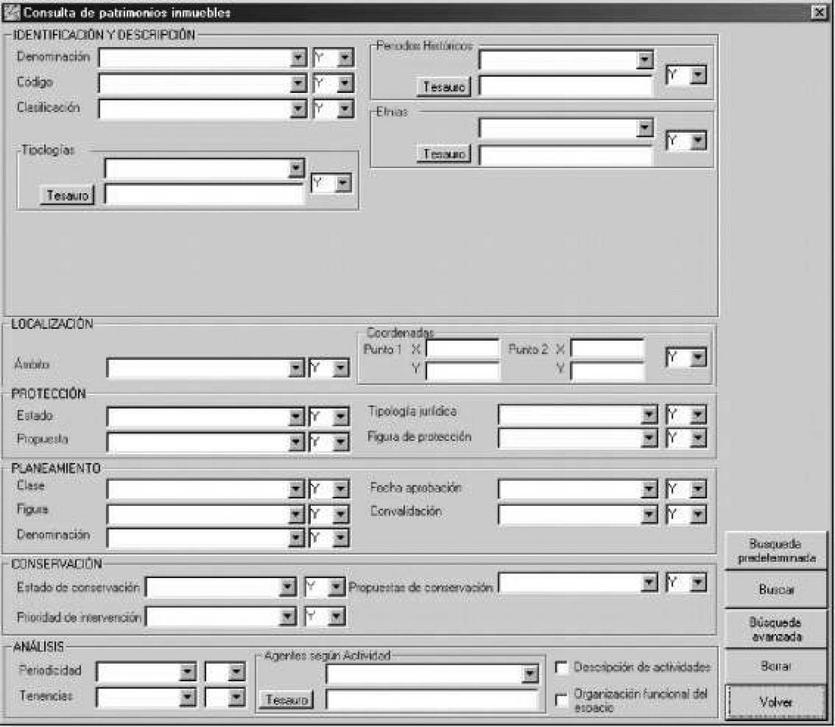Click the Borrar button
The height and width of the screenshot is (727, 835).
coord(776,666)
